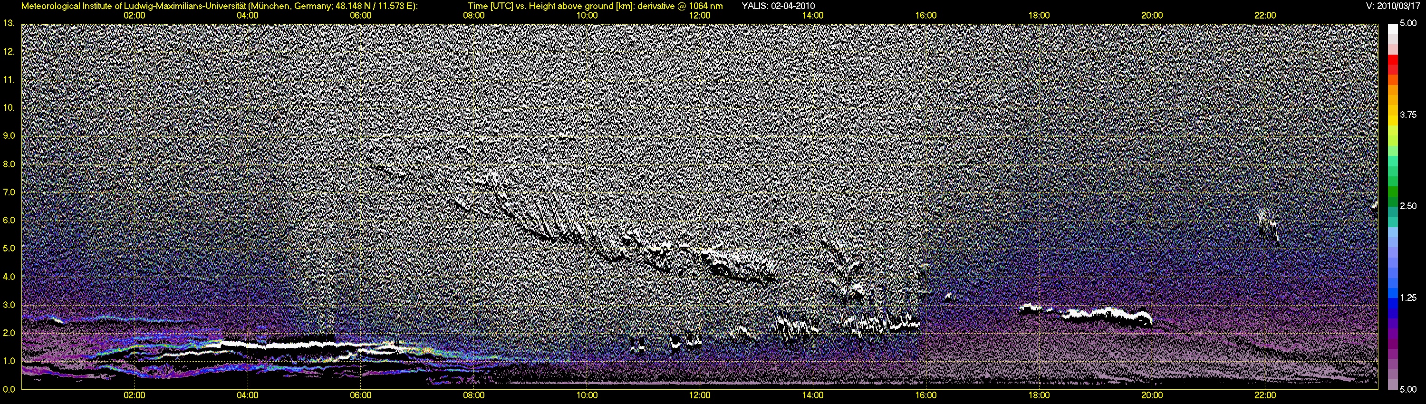Click the '5.00' value beside the colorbar's white end

click(x=1408, y=23)
